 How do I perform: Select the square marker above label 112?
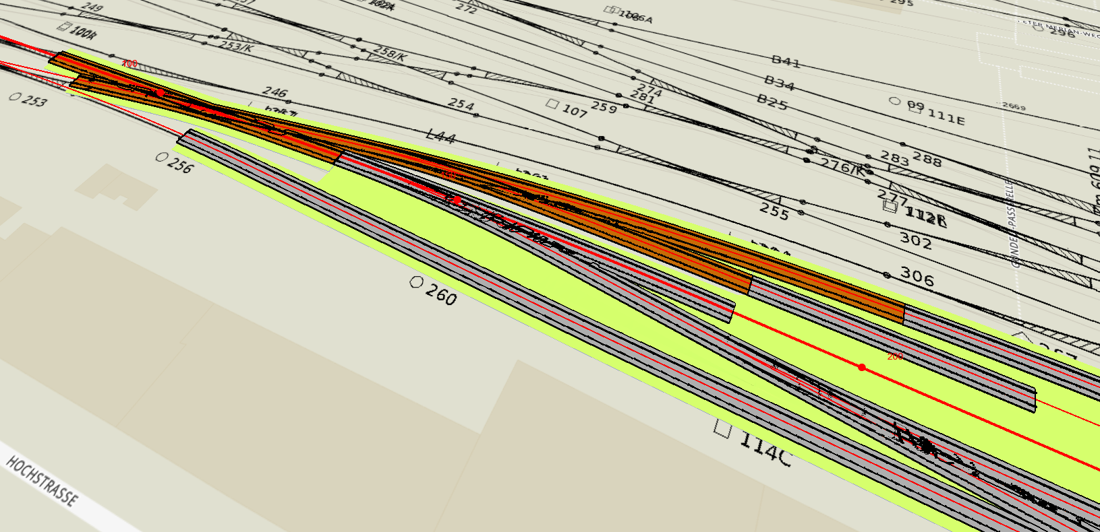890,207
